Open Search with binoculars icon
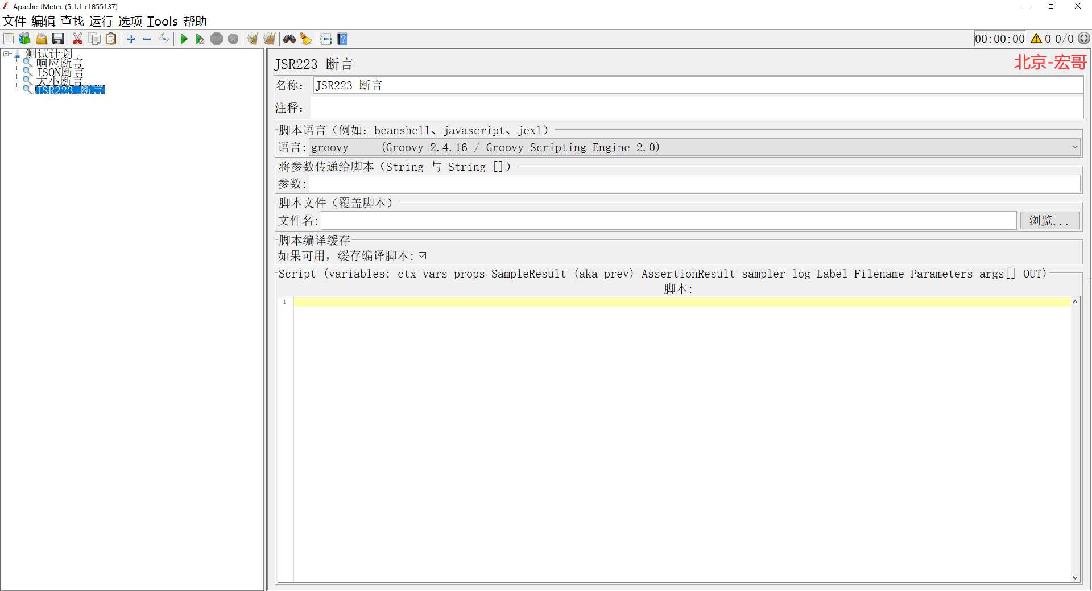The image size is (1092, 591). pyautogui.click(x=289, y=39)
